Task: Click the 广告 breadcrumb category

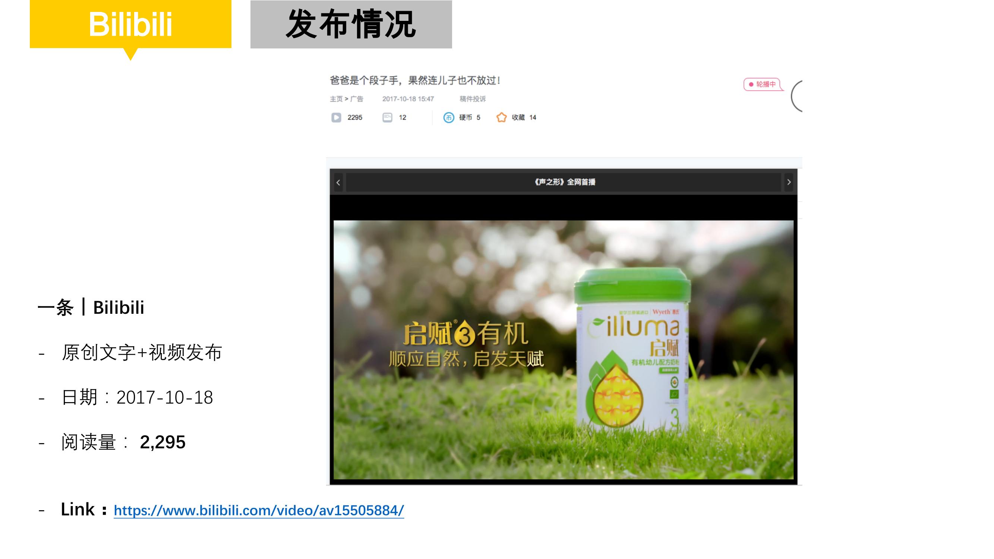Action: tap(357, 99)
